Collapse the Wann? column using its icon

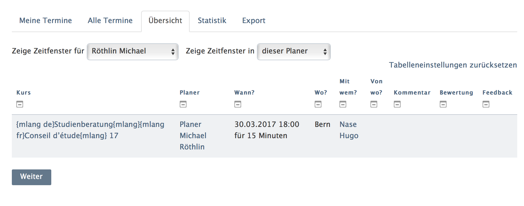(238, 104)
